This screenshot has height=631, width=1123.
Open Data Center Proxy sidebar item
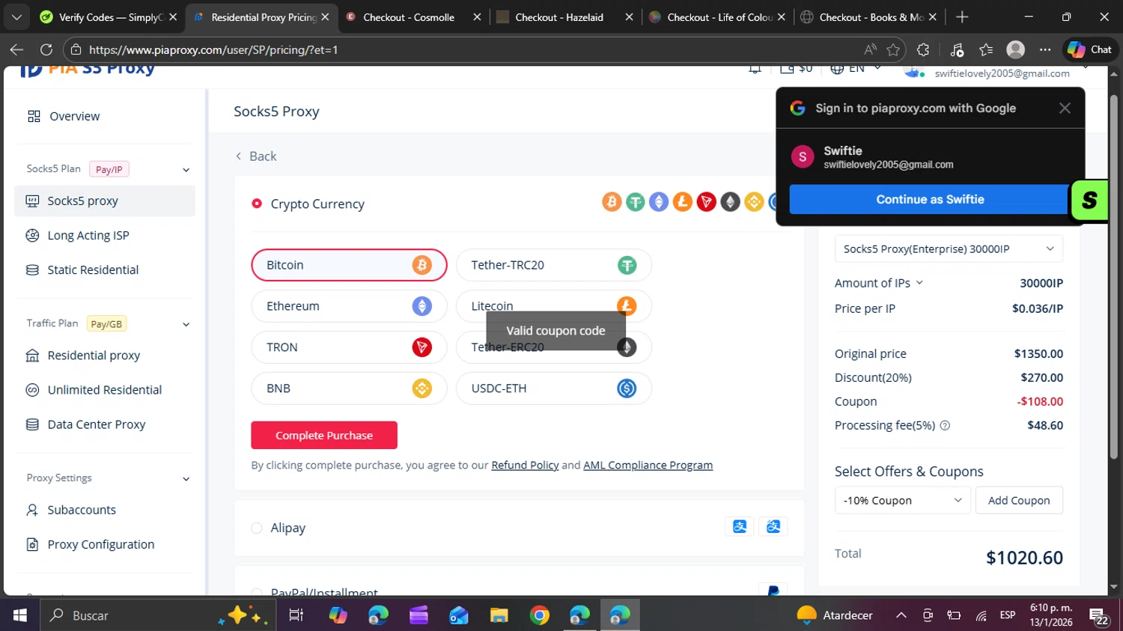coord(105,424)
